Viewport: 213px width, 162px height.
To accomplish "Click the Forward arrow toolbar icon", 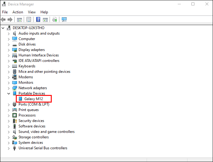I will tap(10, 20).
